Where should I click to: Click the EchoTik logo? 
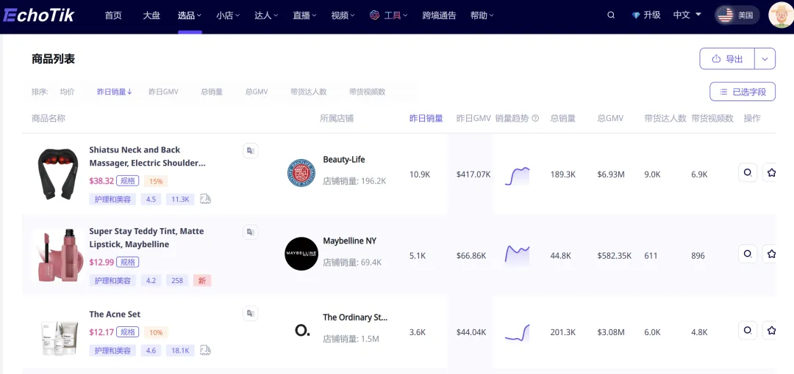38,15
